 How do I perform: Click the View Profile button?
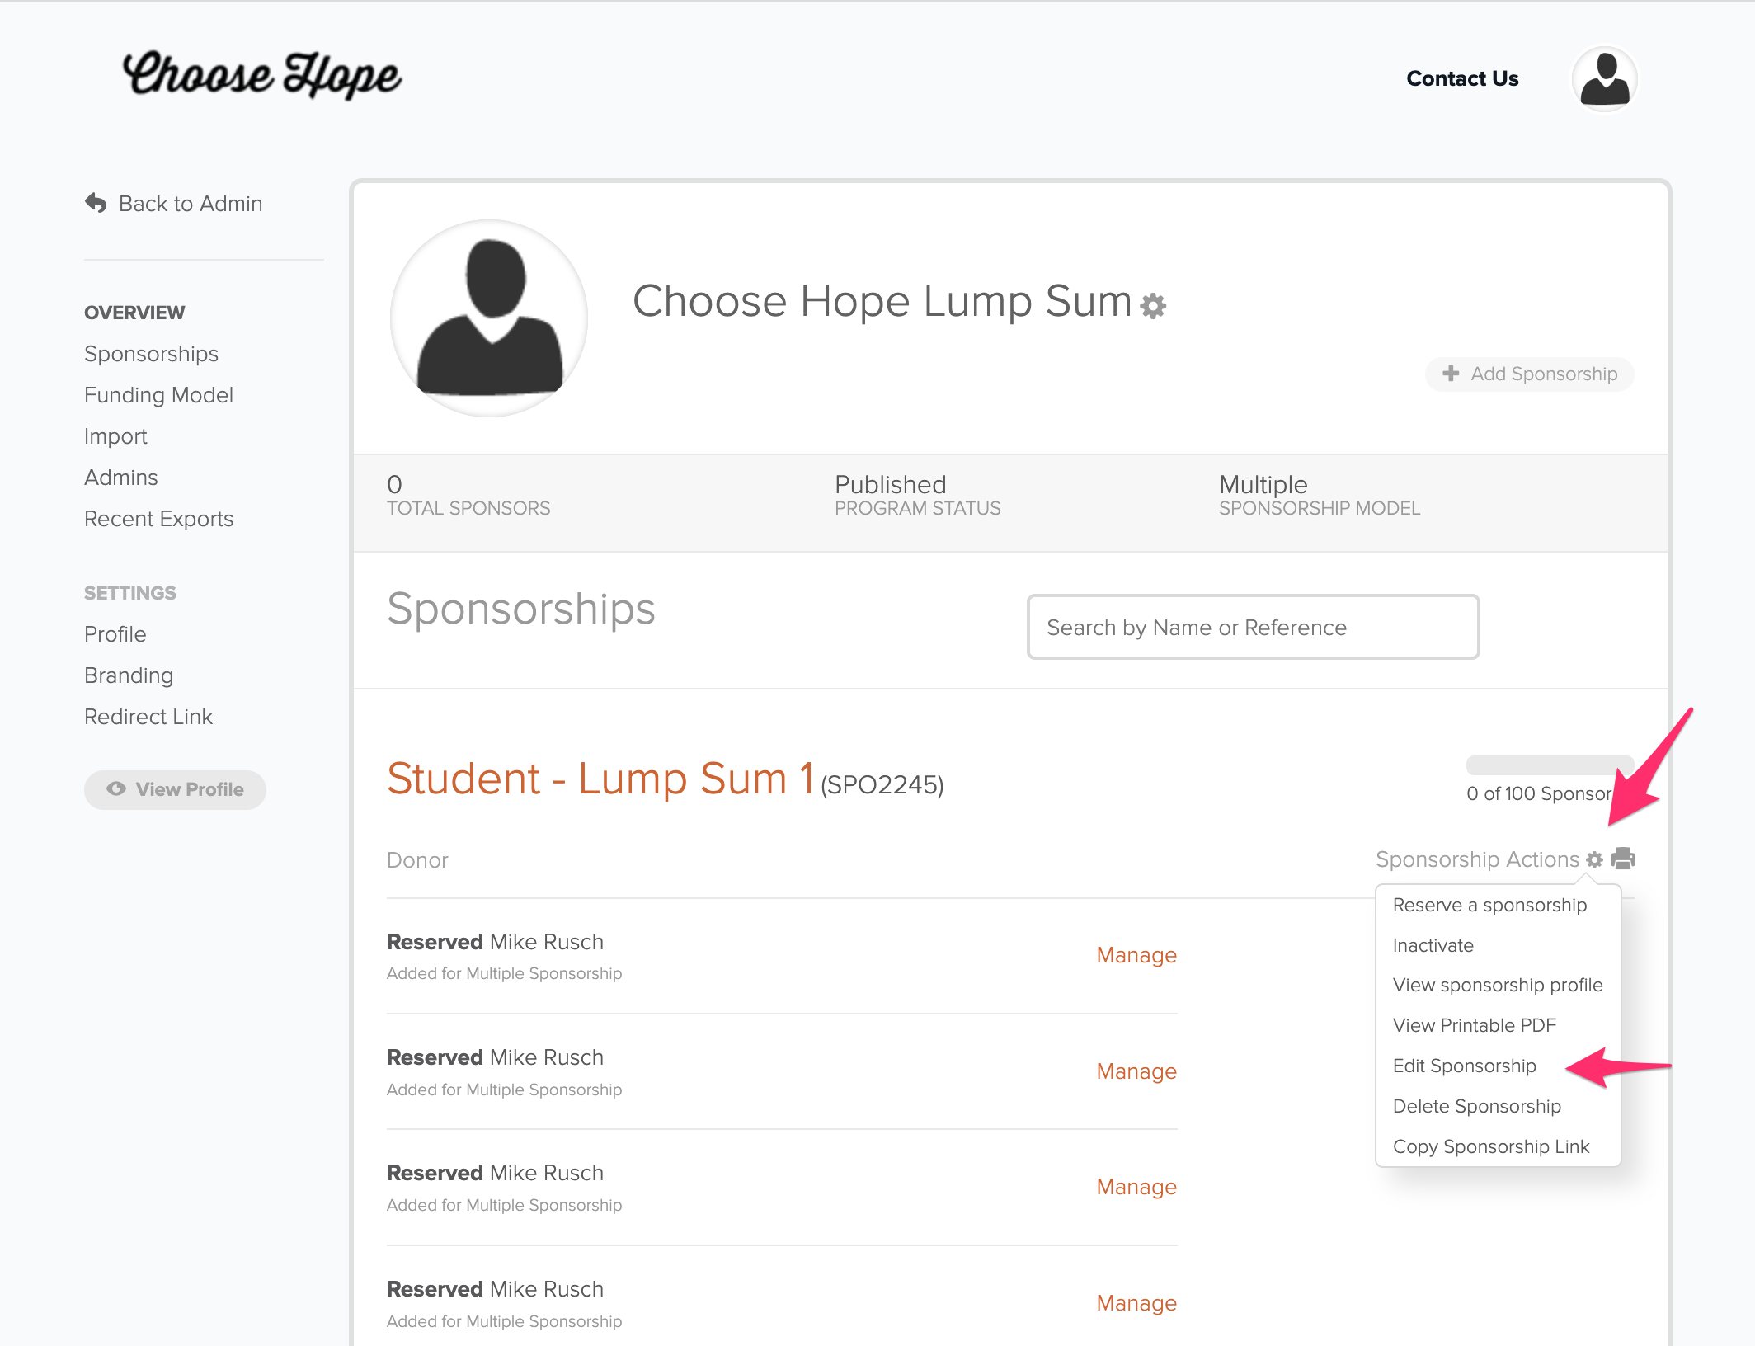point(175,789)
